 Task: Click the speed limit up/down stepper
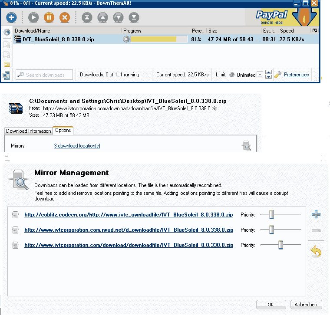[x=268, y=75]
